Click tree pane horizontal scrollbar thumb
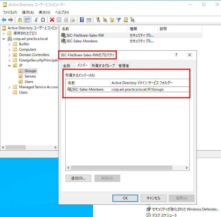 [16, 147]
